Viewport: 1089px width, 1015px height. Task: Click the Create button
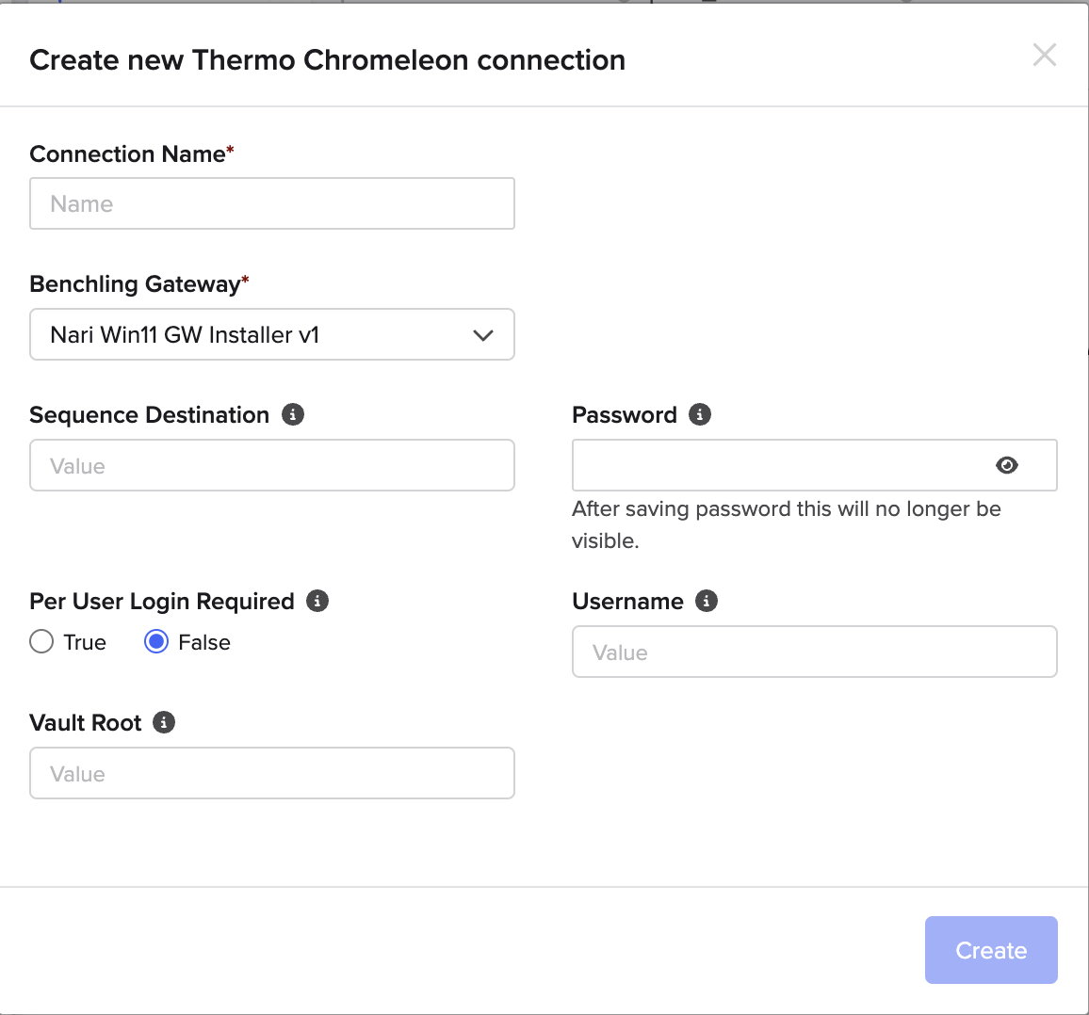click(991, 950)
